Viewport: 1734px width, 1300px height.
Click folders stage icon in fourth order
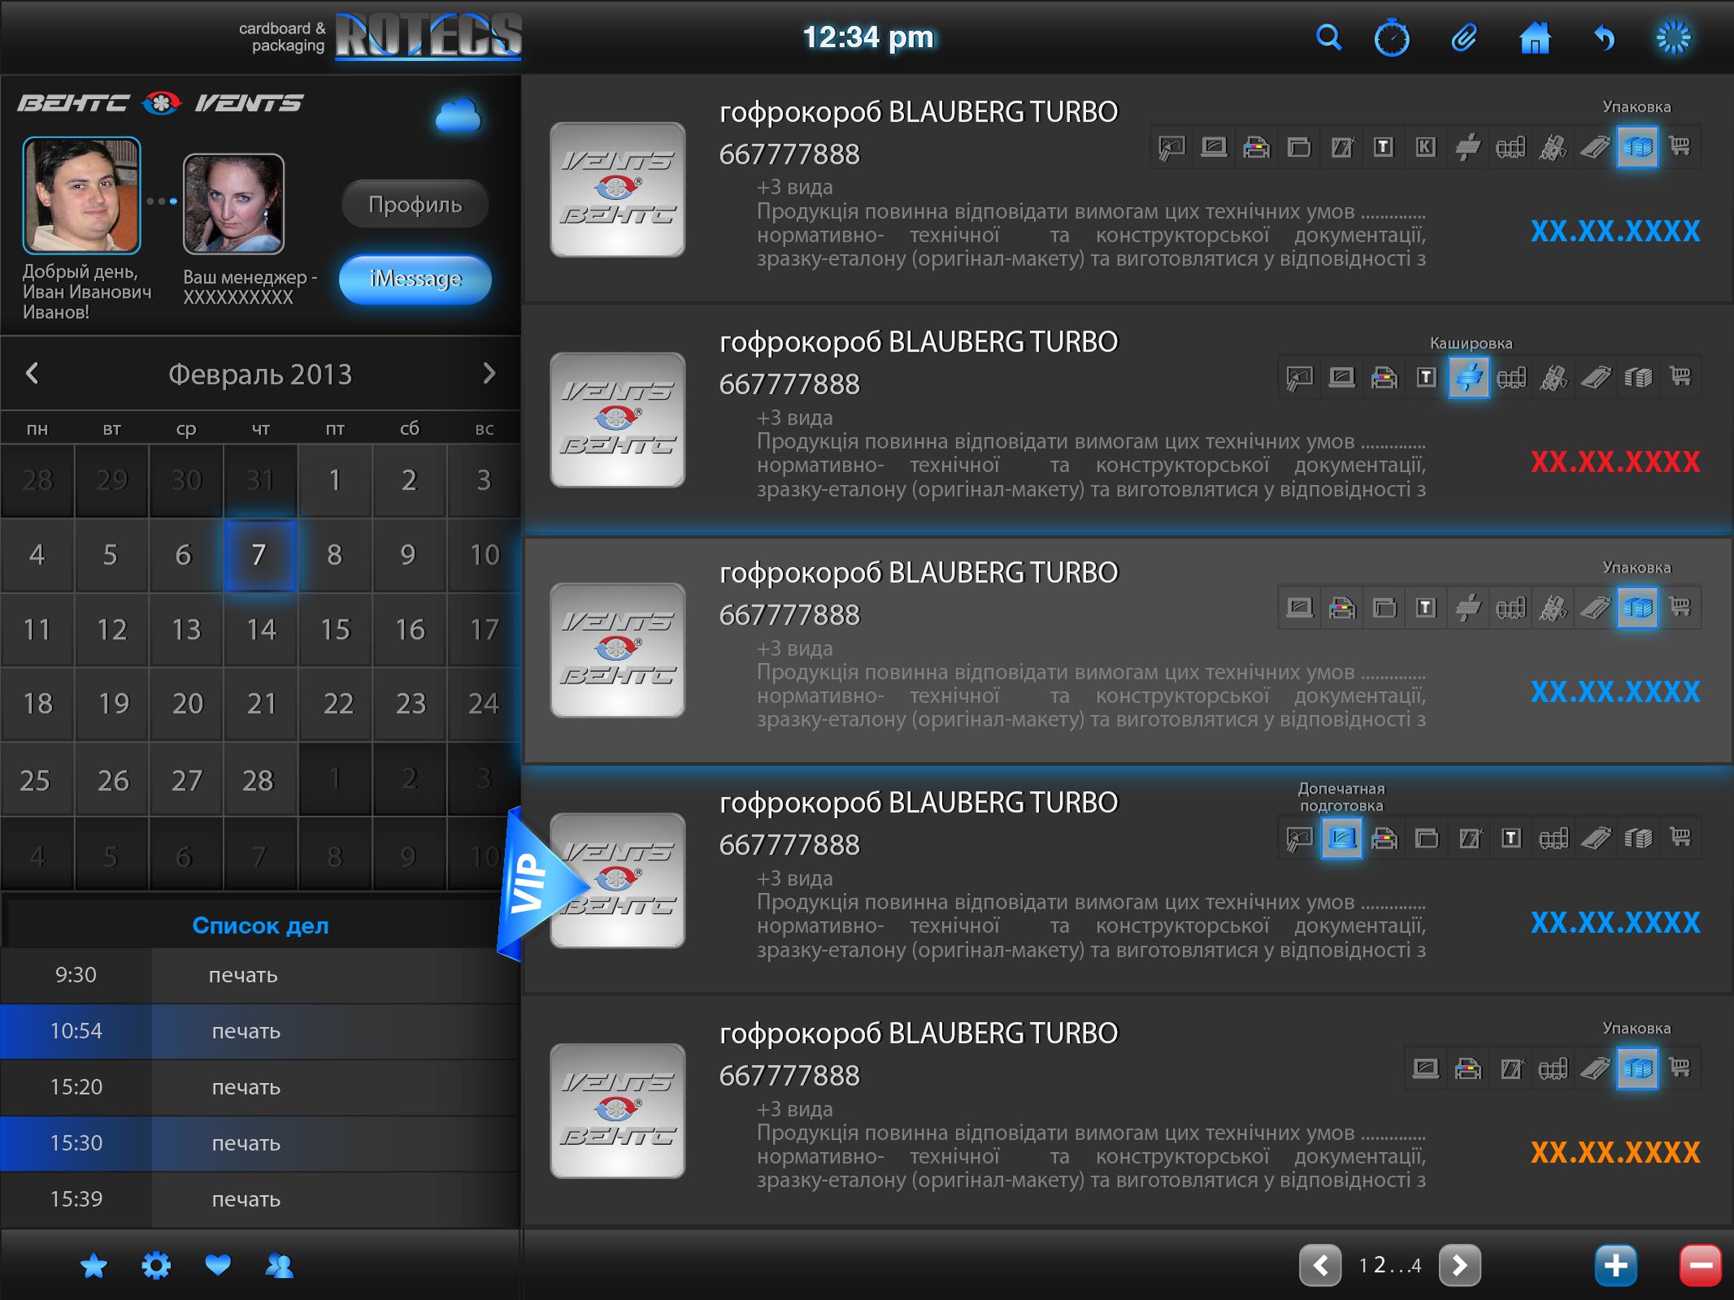[x=1427, y=838]
